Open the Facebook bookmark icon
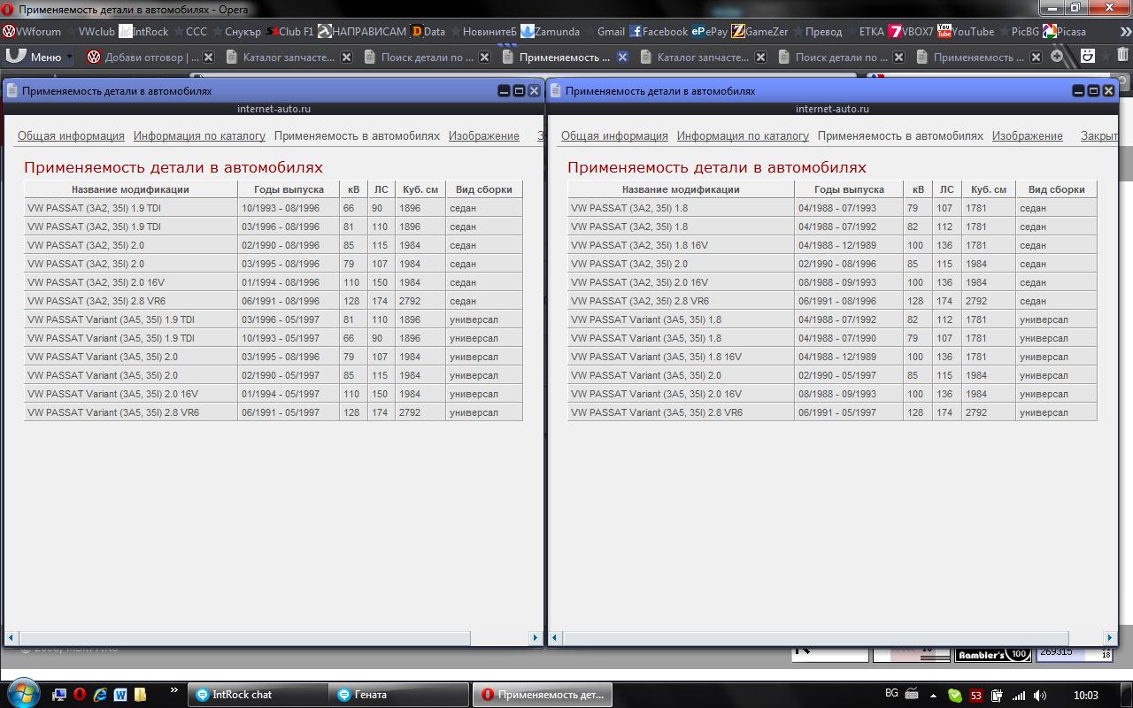The image size is (1133, 708). [635, 31]
